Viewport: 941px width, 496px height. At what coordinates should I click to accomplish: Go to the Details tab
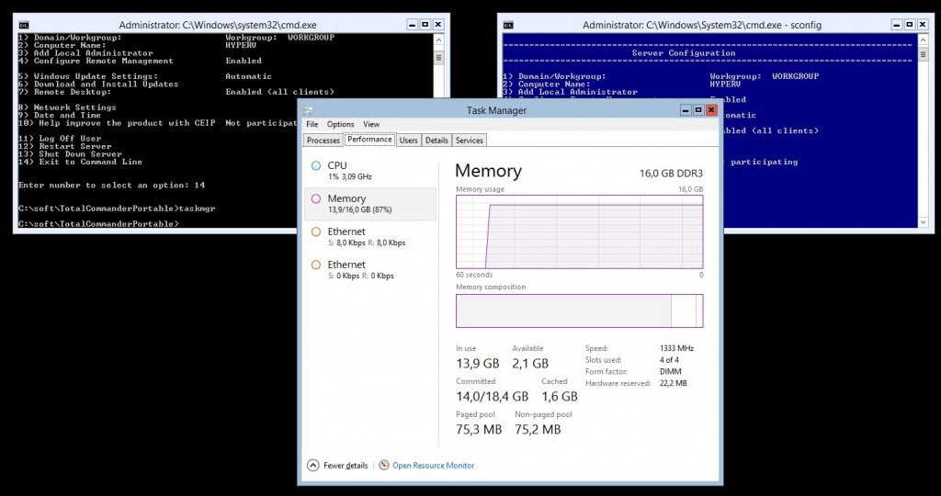click(436, 141)
